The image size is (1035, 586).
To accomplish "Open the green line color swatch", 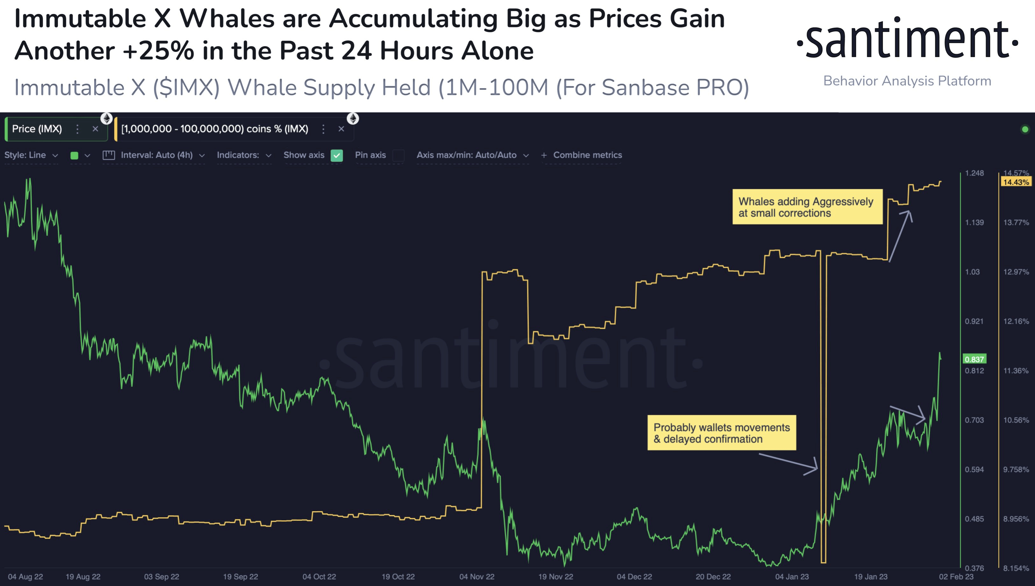I will tap(74, 155).
